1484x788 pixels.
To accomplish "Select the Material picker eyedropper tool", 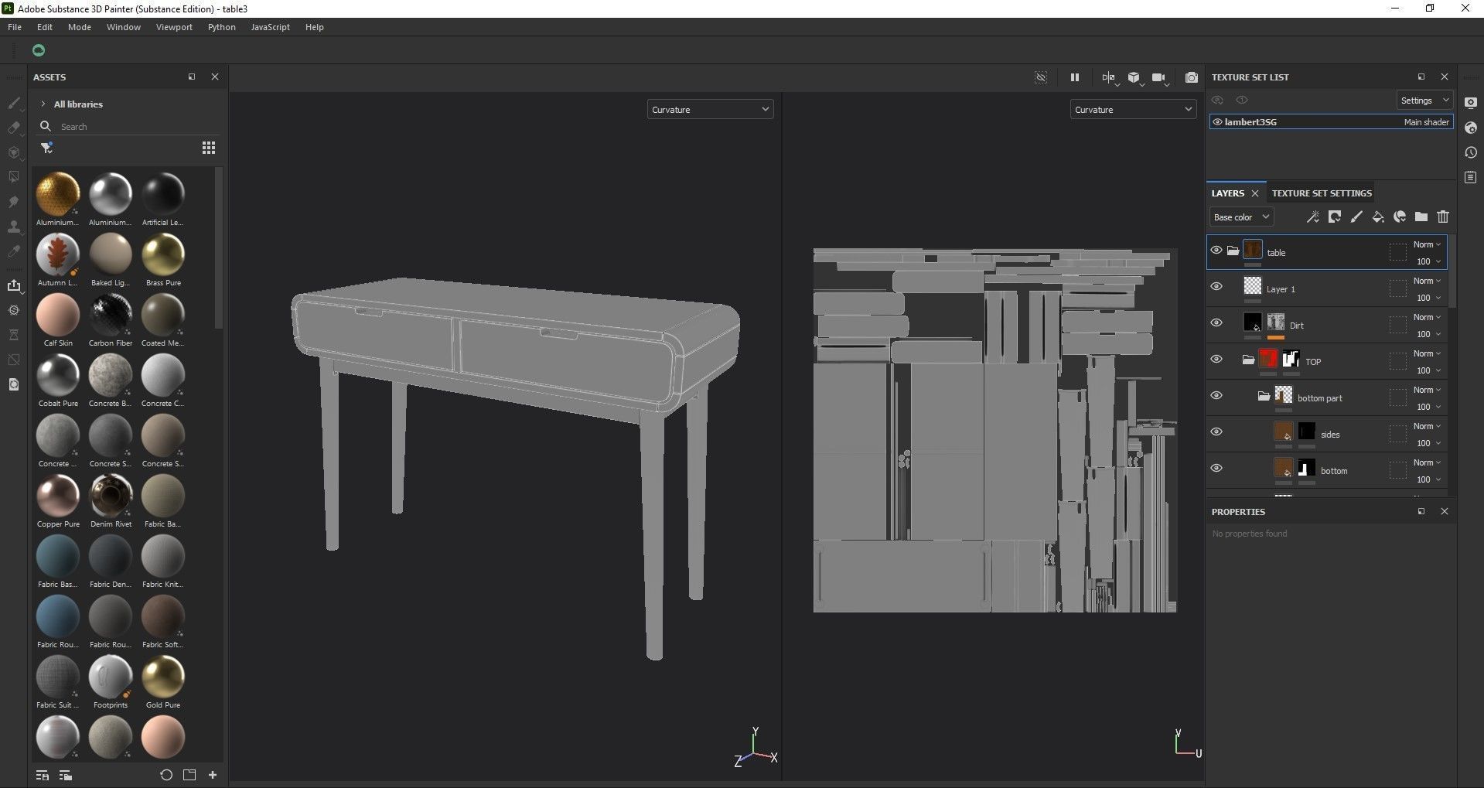I will 14,251.
